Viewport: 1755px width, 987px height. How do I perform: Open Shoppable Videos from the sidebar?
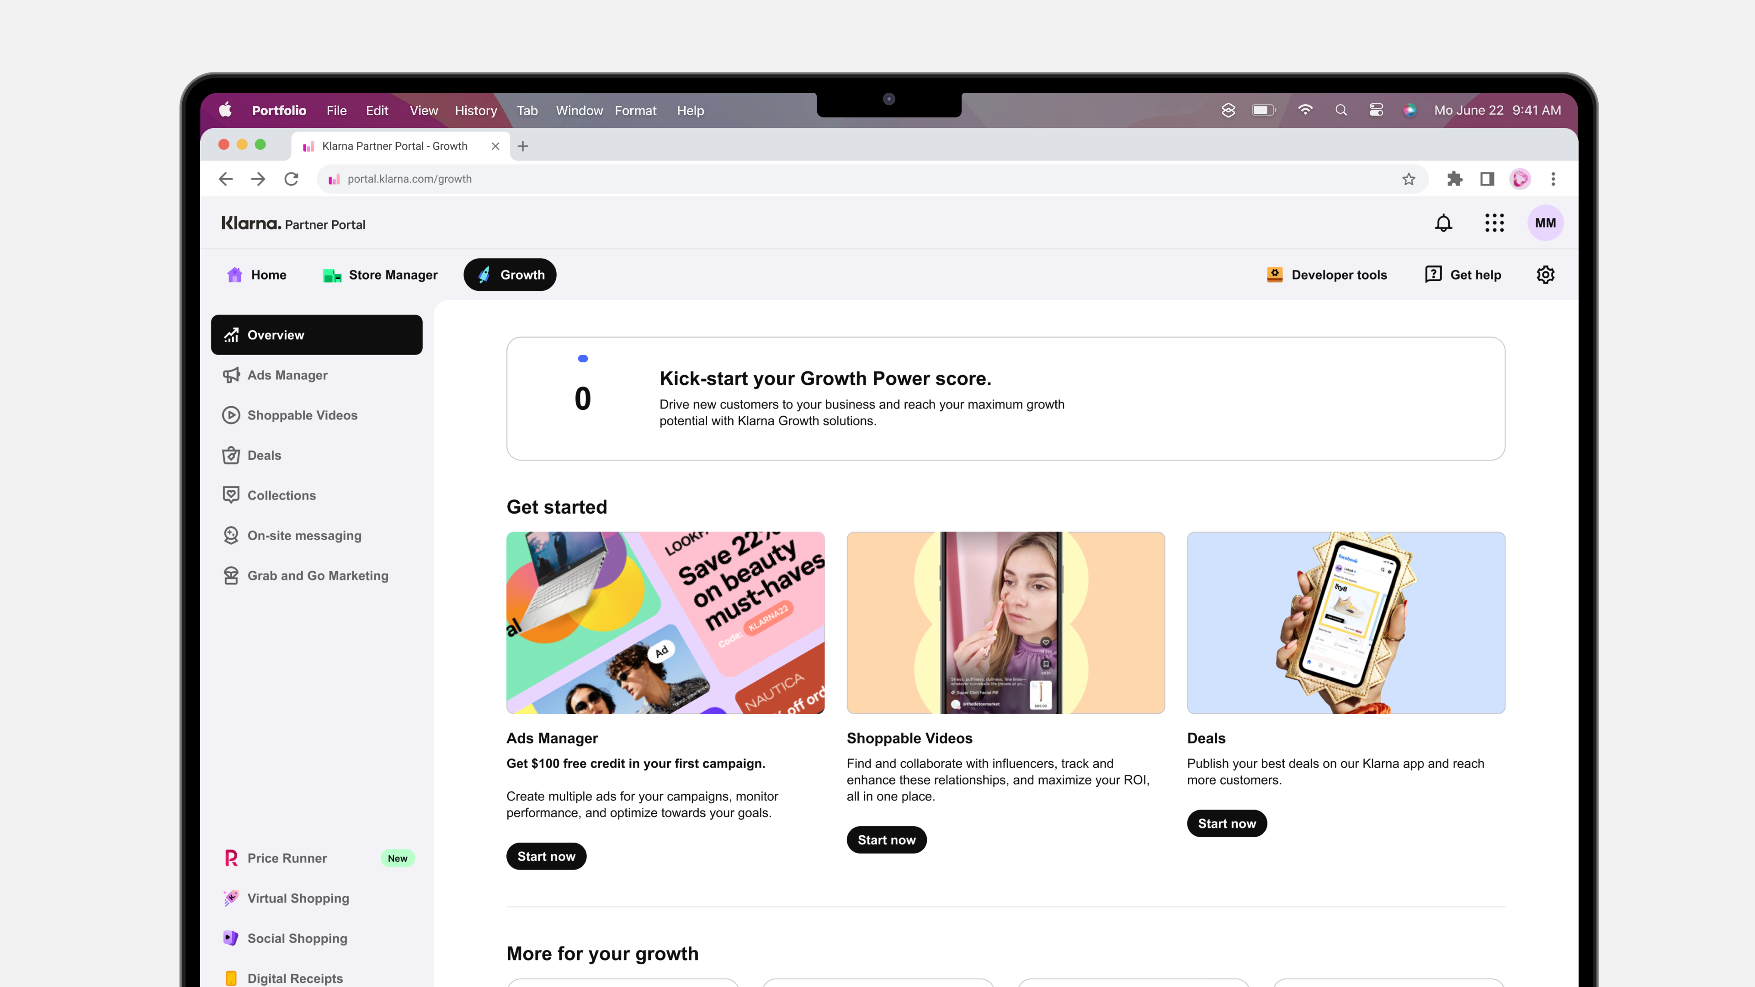coord(303,415)
